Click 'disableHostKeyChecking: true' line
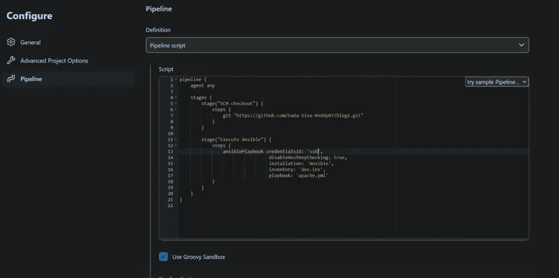Viewport: 559px width, 278px height. (308, 158)
